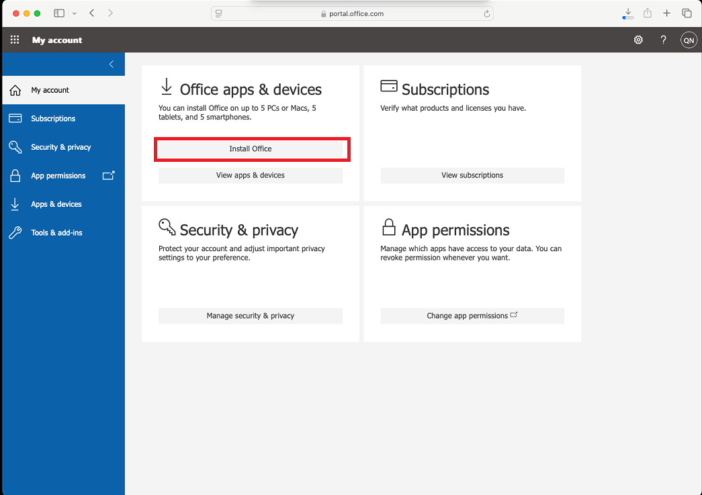Go to Apps & devices in sidebar

tap(56, 204)
